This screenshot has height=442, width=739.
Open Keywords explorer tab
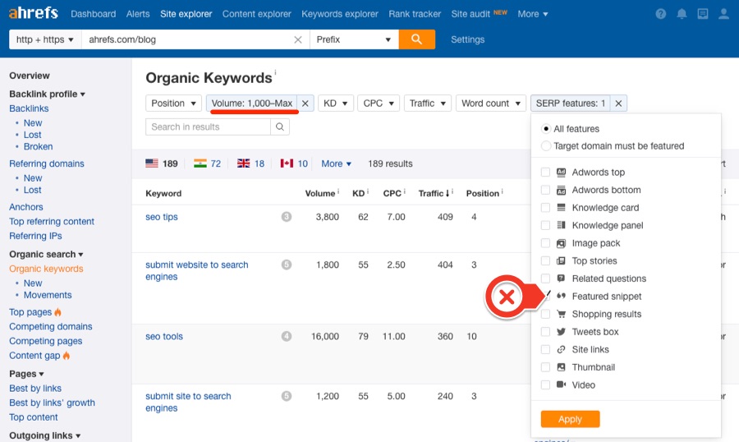340,14
